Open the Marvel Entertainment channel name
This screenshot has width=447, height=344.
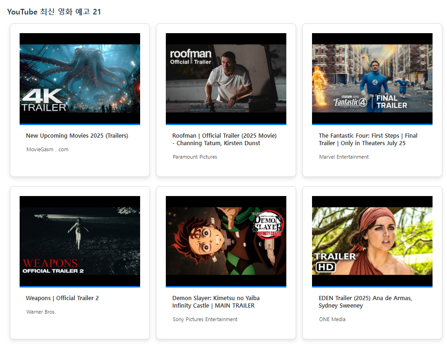click(344, 157)
